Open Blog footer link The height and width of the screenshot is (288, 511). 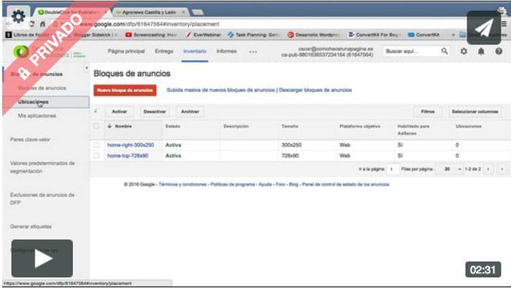[293, 184]
